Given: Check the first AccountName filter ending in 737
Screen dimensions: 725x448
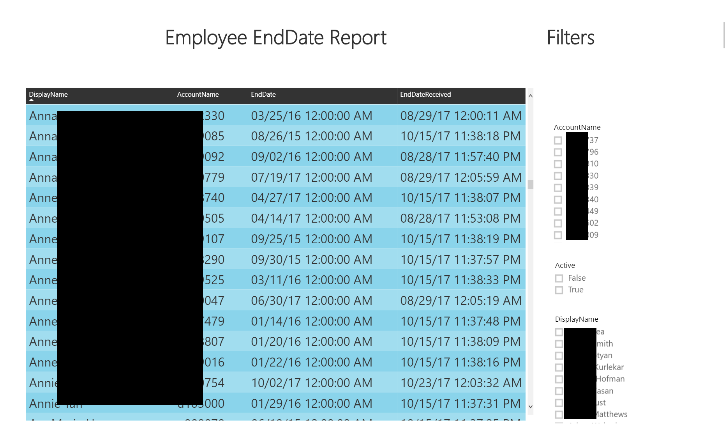Looking at the screenshot, I should 558,140.
